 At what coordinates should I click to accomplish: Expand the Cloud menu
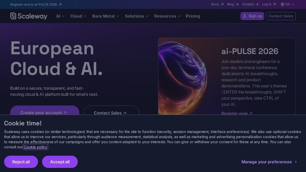(78, 16)
